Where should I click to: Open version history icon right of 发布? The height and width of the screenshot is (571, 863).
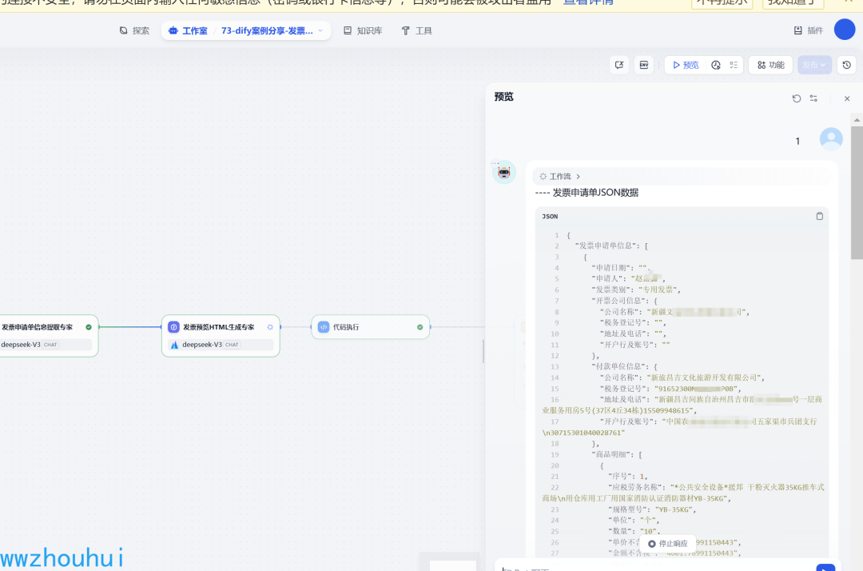click(847, 65)
